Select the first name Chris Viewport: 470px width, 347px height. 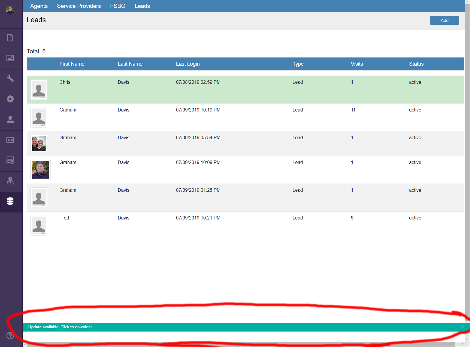[65, 82]
